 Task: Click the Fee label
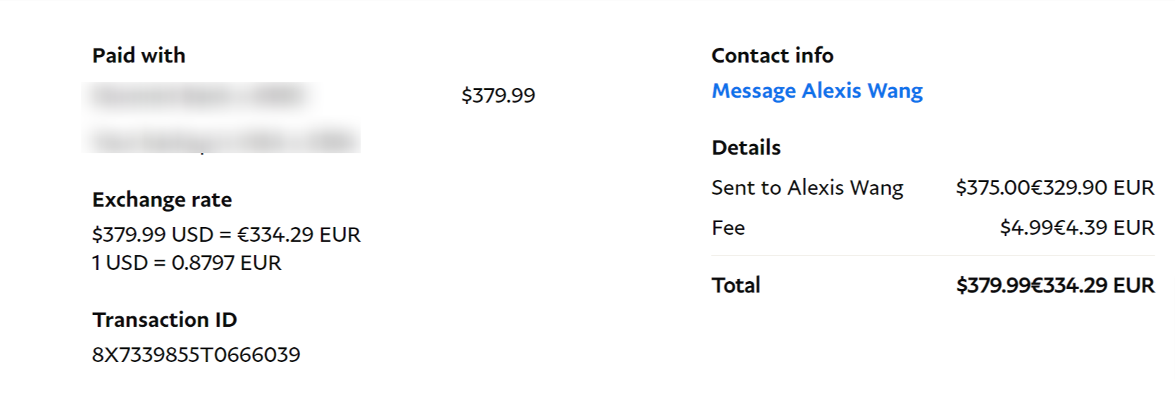coord(728,228)
